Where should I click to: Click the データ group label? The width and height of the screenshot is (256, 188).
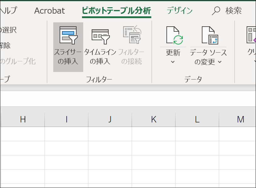coord(193,79)
